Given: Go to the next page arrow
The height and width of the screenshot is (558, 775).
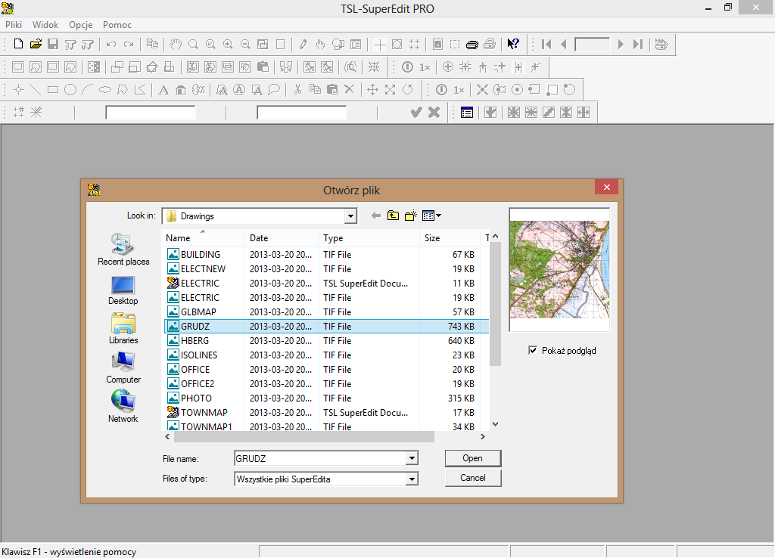Looking at the screenshot, I should point(621,45).
